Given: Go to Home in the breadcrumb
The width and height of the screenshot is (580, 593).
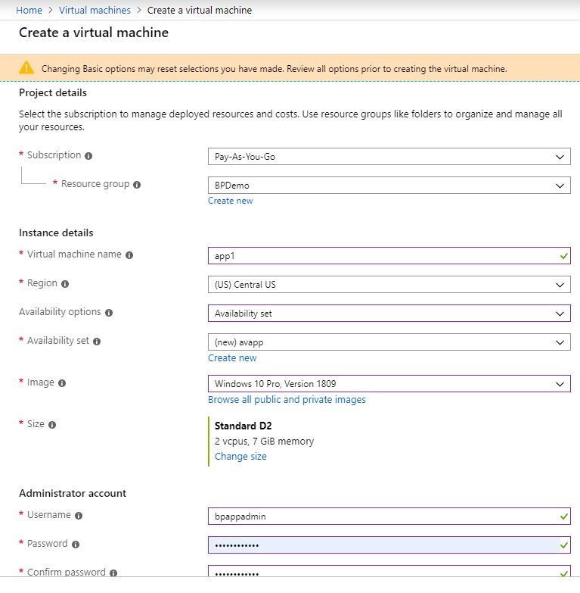Looking at the screenshot, I should pos(29,10).
